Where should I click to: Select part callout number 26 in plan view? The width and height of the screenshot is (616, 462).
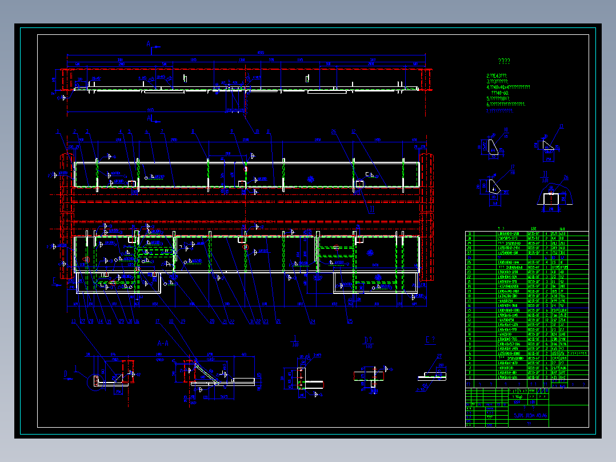334,132
